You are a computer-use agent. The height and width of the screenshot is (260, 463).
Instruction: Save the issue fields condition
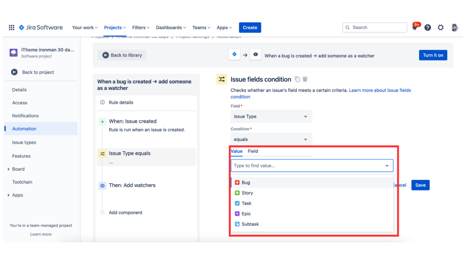tap(420, 185)
